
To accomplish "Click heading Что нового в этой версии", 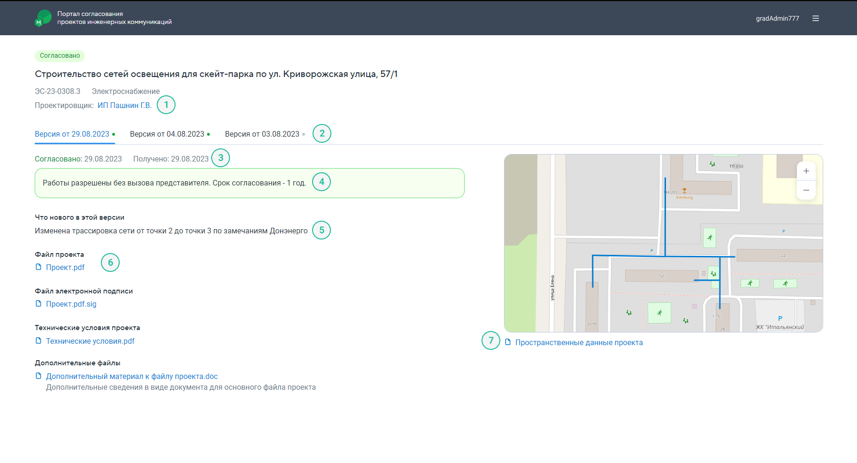I will (79, 217).
